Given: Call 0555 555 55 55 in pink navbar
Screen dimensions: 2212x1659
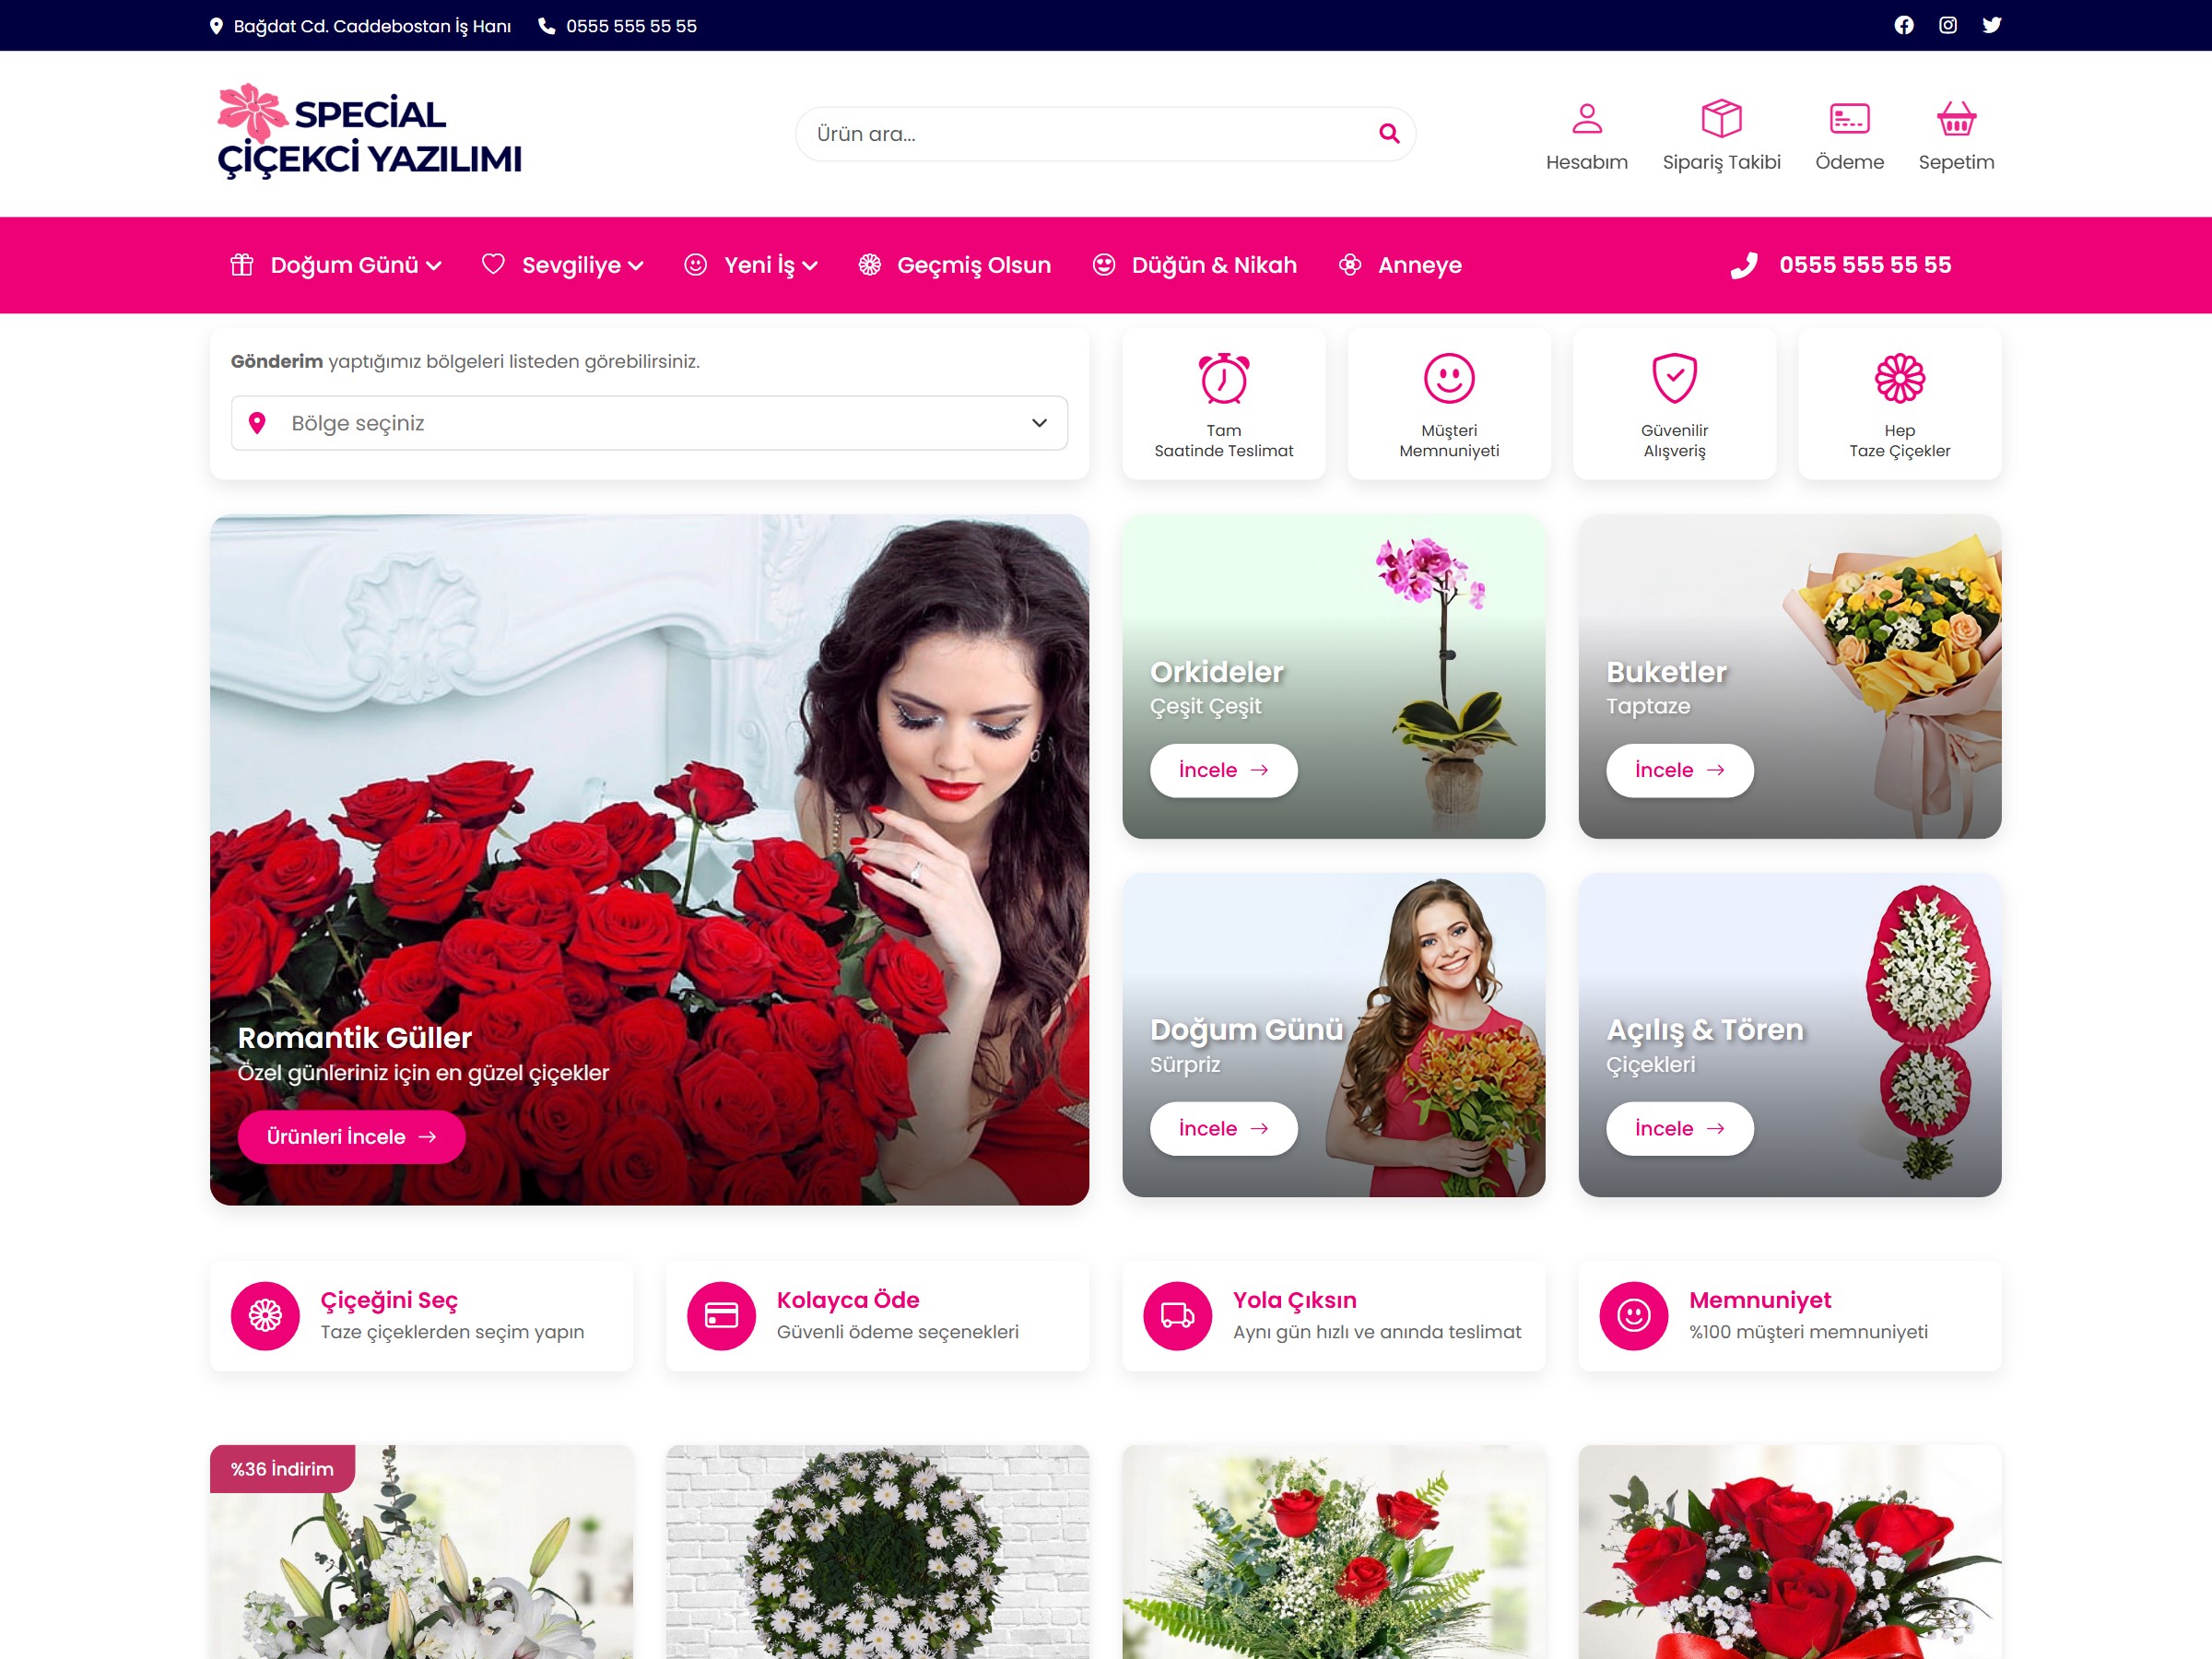Looking at the screenshot, I should [x=1864, y=265].
